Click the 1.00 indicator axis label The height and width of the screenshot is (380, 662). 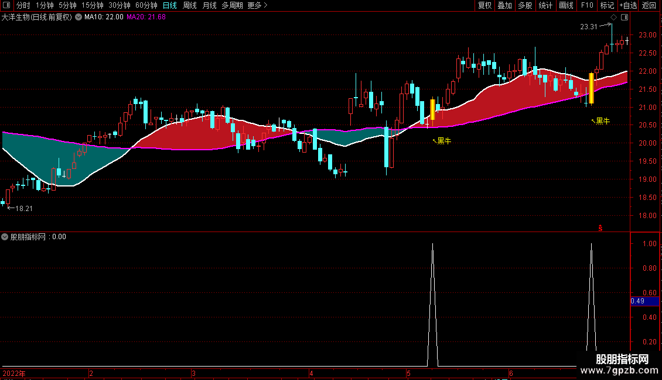tap(649, 244)
